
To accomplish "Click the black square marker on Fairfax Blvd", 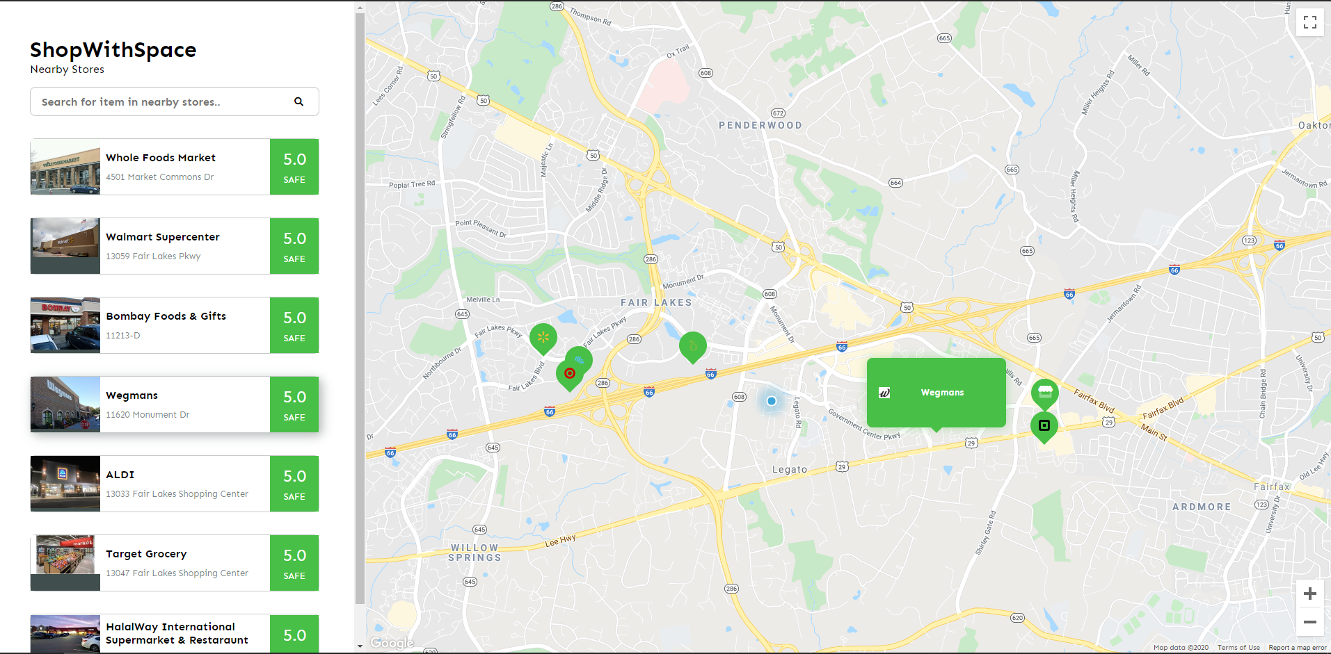I will click(1044, 427).
